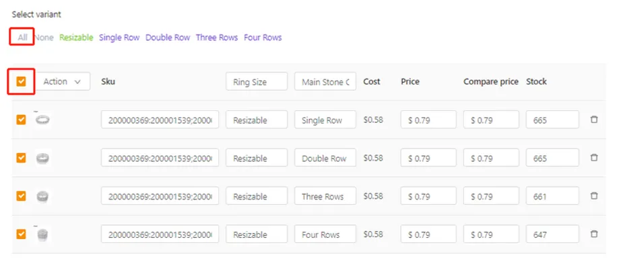
Task: Open the Action dropdown menu
Action: pos(63,81)
